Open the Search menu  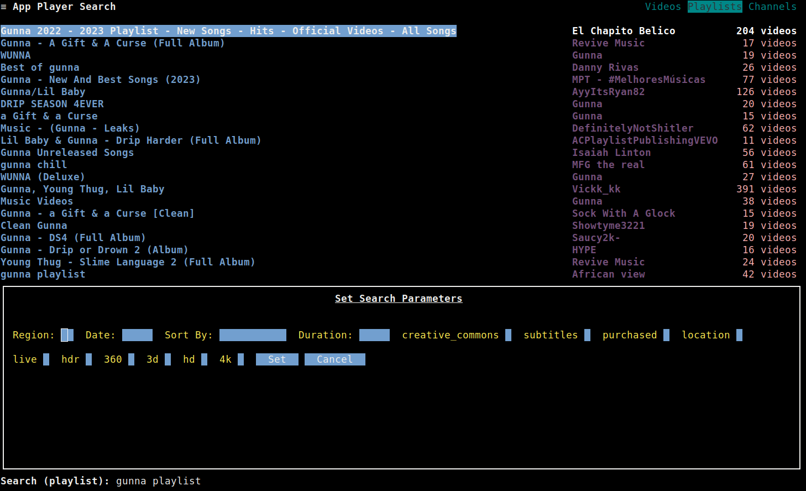(x=98, y=7)
